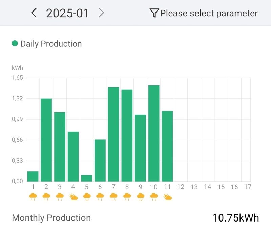
Task: Select the day 10 bar in the chart
Action: click(x=154, y=133)
